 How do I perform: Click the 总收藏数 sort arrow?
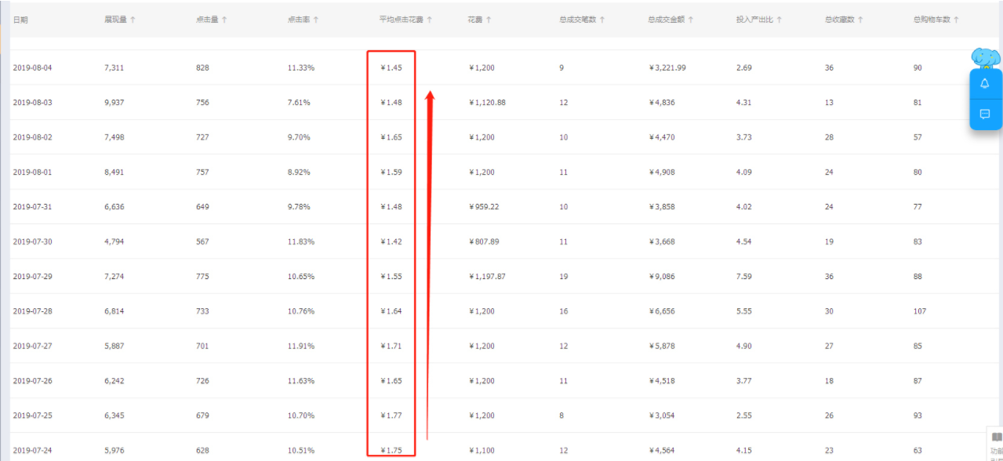pyautogui.click(x=862, y=20)
